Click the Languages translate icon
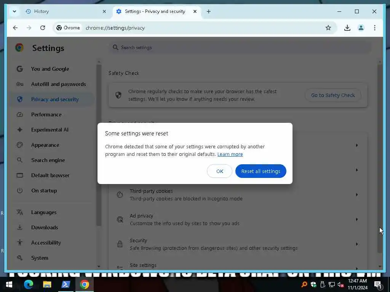The image size is (390, 292). pyautogui.click(x=20, y=212)
